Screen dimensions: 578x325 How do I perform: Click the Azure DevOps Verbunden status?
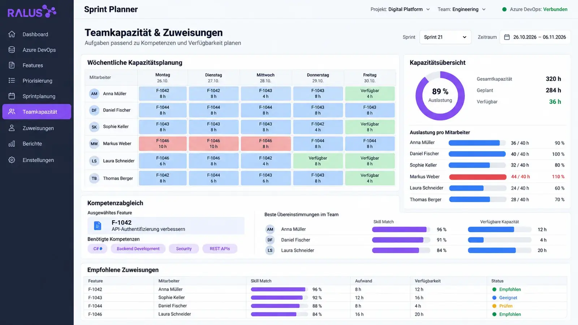pos(535,9)
